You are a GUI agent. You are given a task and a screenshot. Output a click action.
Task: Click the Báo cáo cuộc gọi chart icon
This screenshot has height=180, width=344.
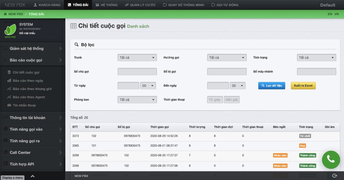point(5,60)
